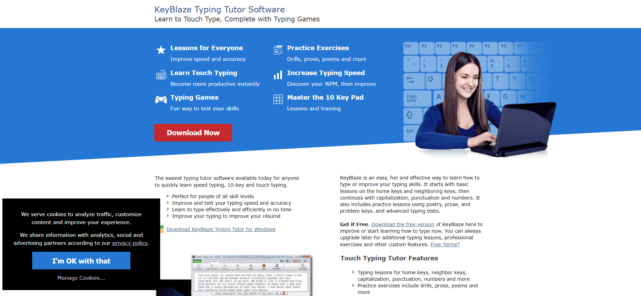Click the KeyBlaze software screenshot thumbnail

coord(251,276)
